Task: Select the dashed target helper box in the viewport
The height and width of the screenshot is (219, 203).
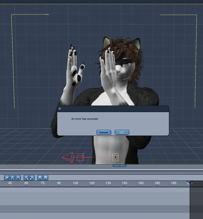Action: [116, 157]
